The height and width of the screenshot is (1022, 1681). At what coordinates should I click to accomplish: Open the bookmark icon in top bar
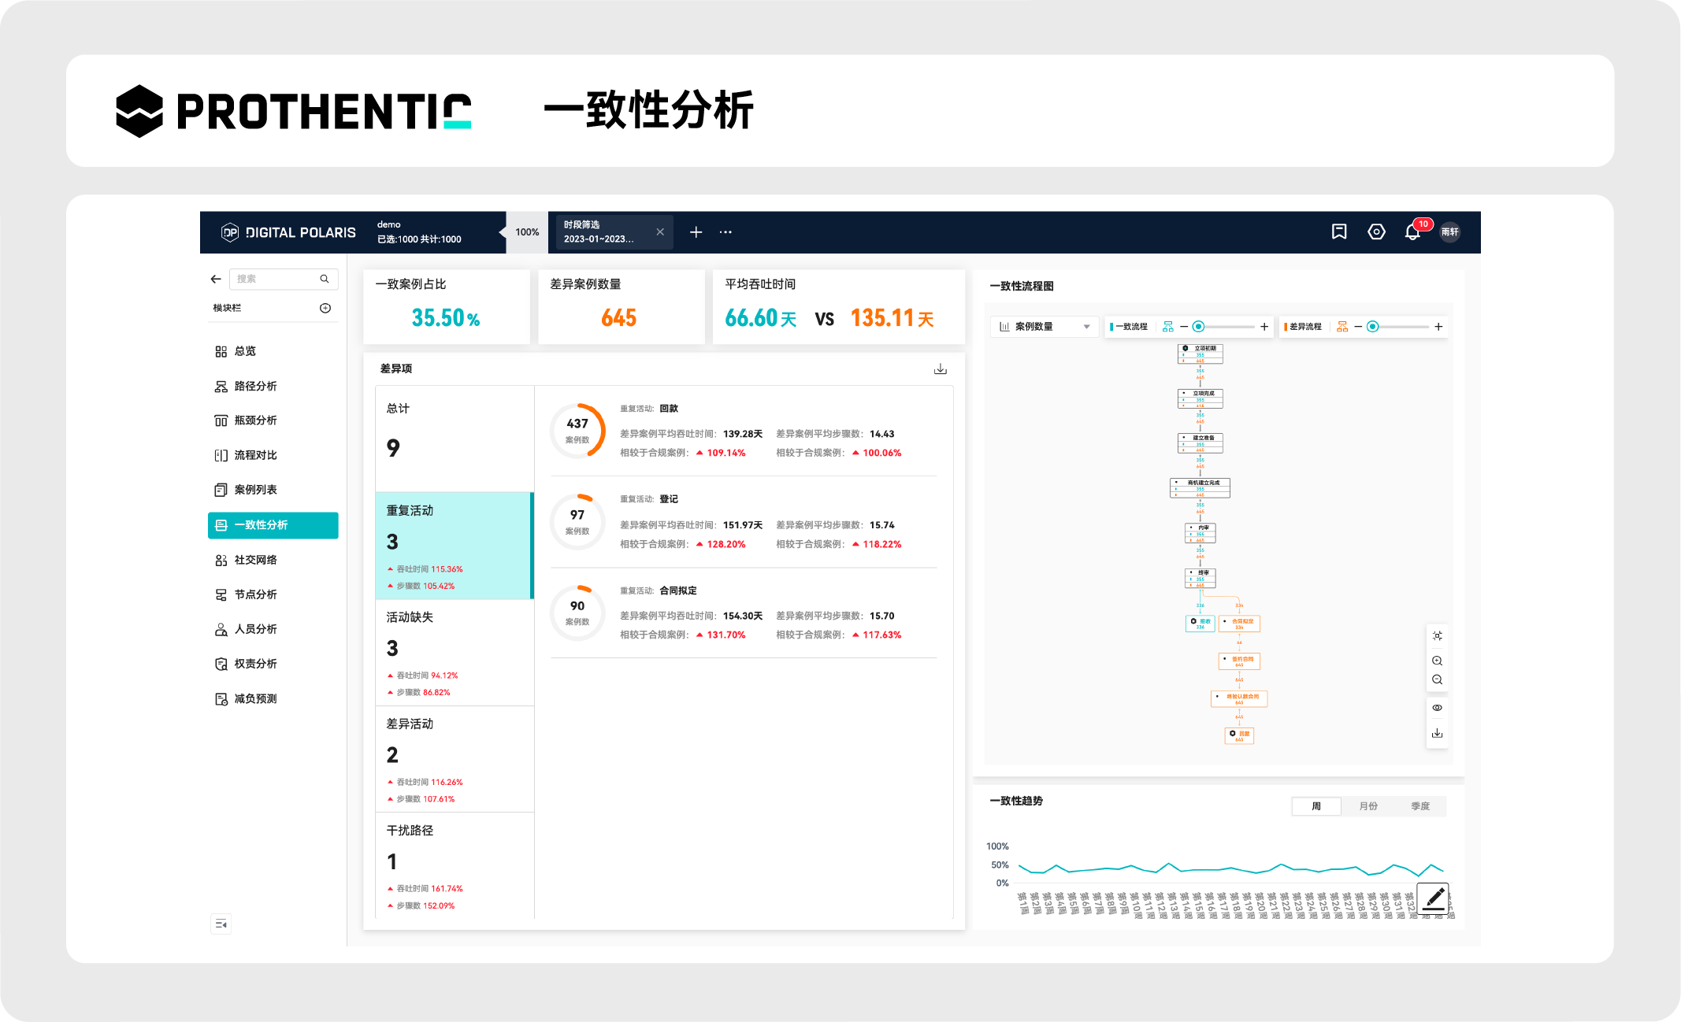[x=1339, y=231]
